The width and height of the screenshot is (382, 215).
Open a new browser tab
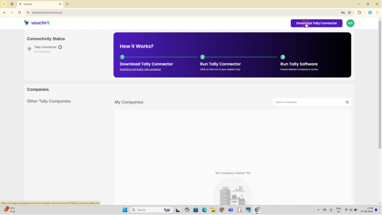pyautogui.click(x=67, y=4)
